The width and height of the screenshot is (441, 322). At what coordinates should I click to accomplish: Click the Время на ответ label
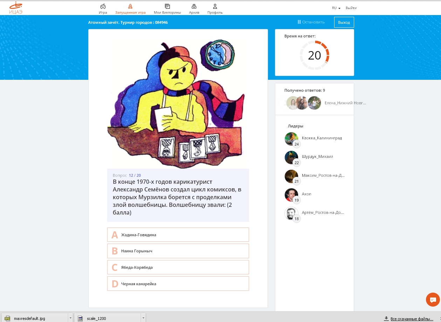(x=300, y=36)
